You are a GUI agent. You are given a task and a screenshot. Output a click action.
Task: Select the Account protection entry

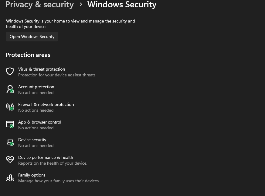click(36, 87)
